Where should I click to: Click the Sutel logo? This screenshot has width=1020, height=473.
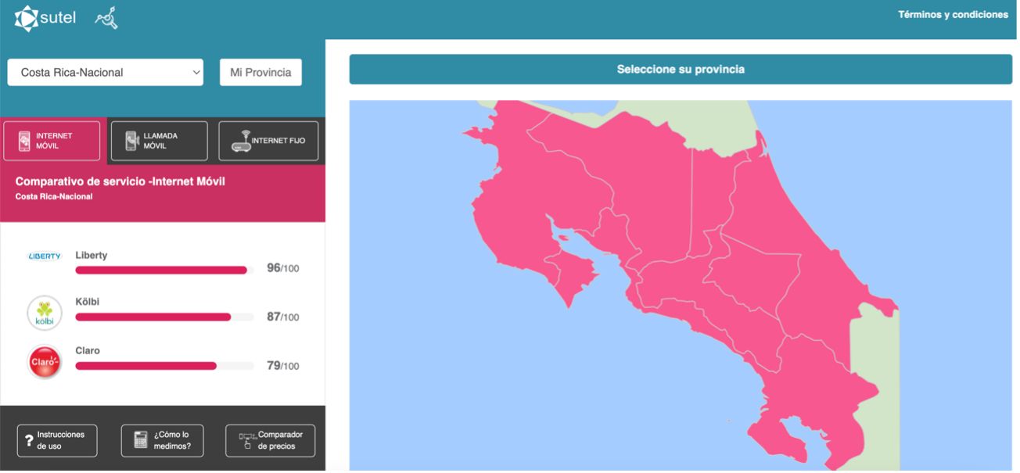tap(45, 17)
